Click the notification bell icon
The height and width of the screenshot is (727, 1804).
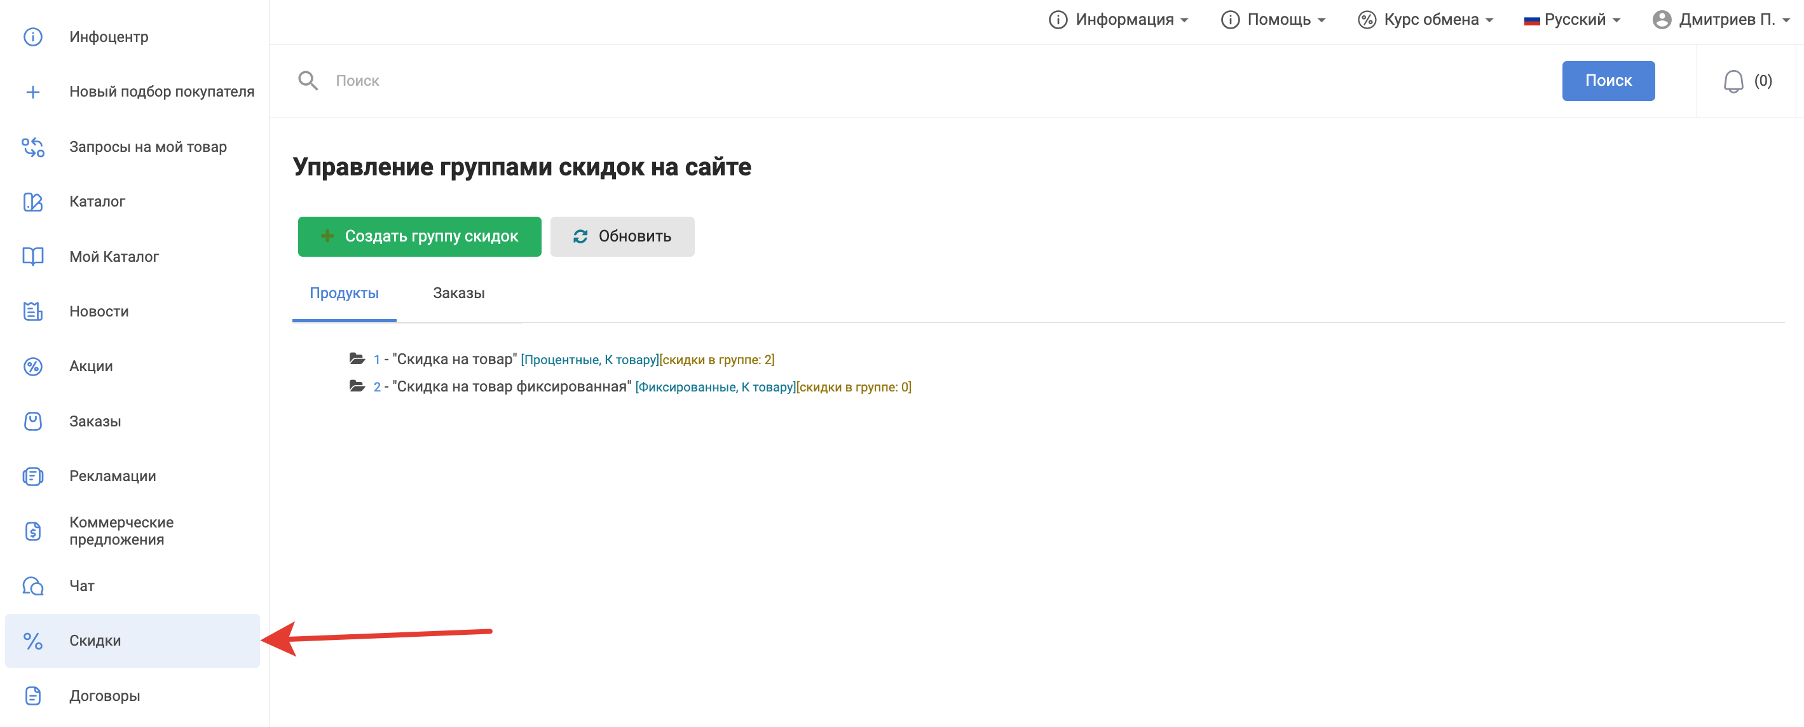pos(1733,81)
